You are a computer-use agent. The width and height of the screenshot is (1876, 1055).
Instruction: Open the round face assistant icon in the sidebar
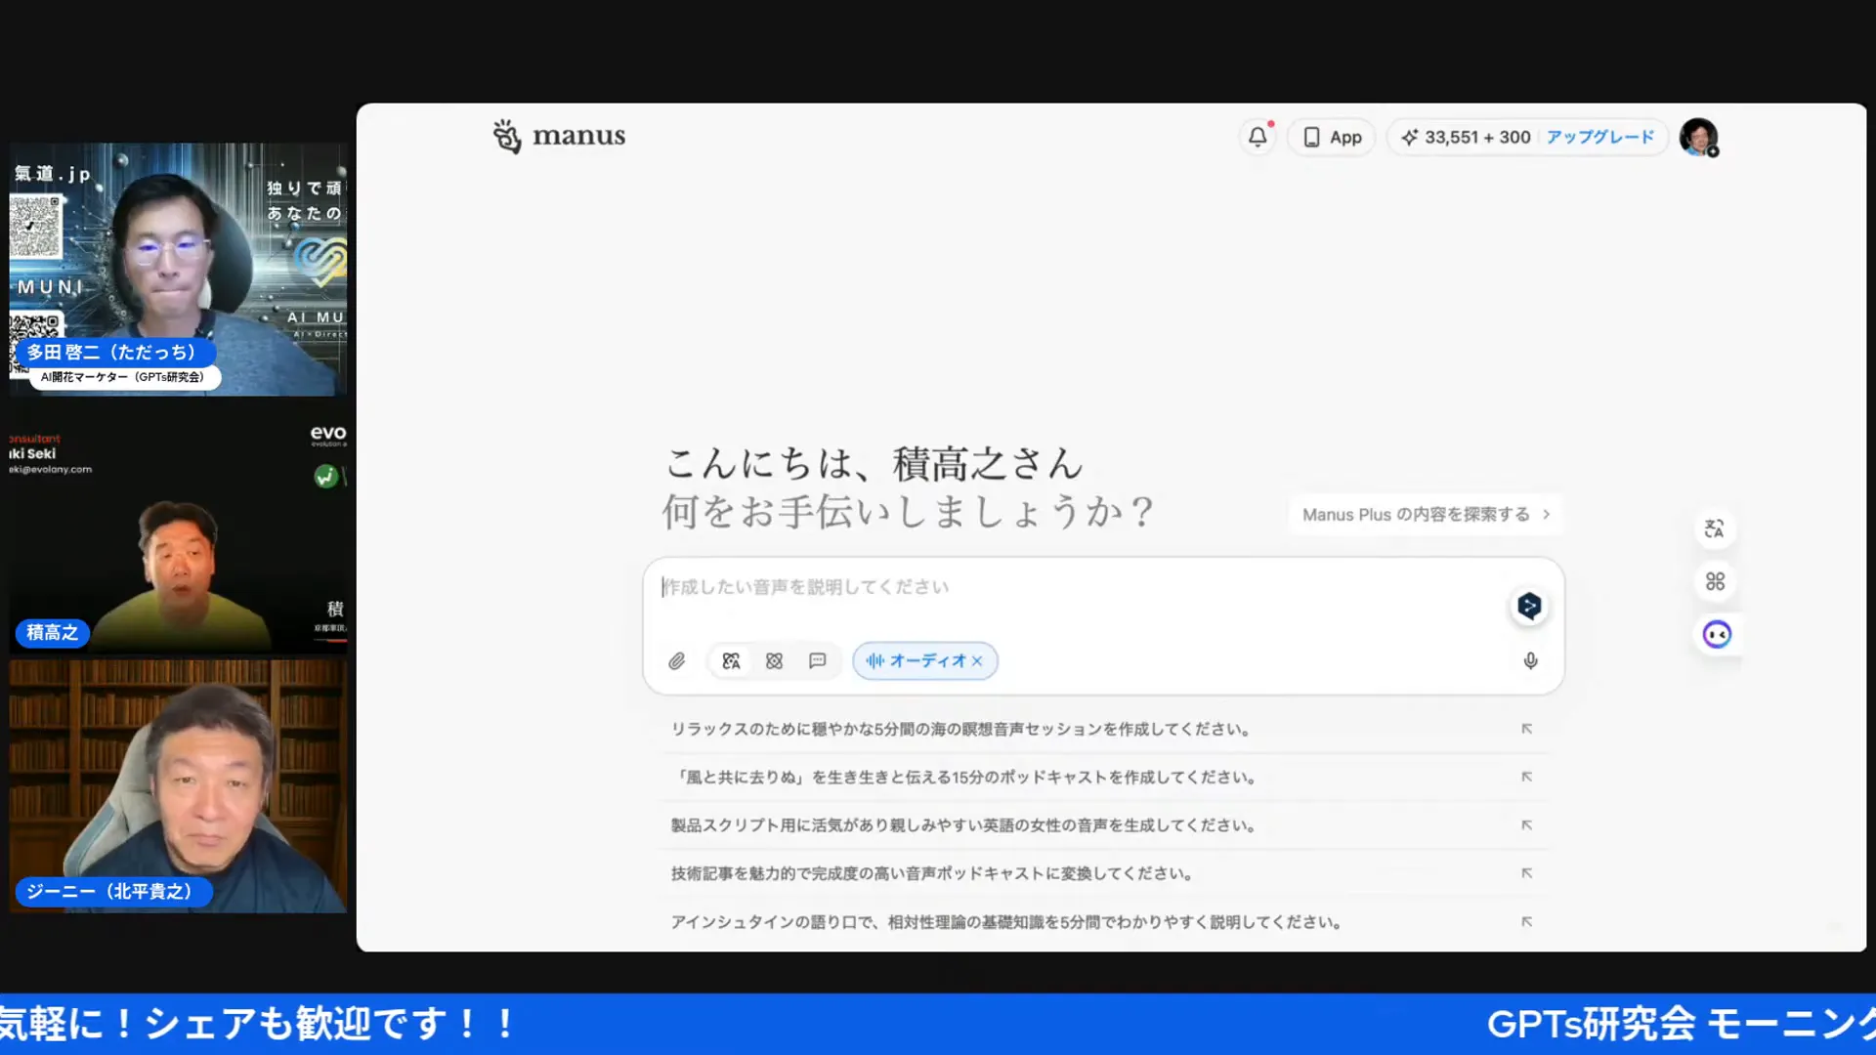1717,635
